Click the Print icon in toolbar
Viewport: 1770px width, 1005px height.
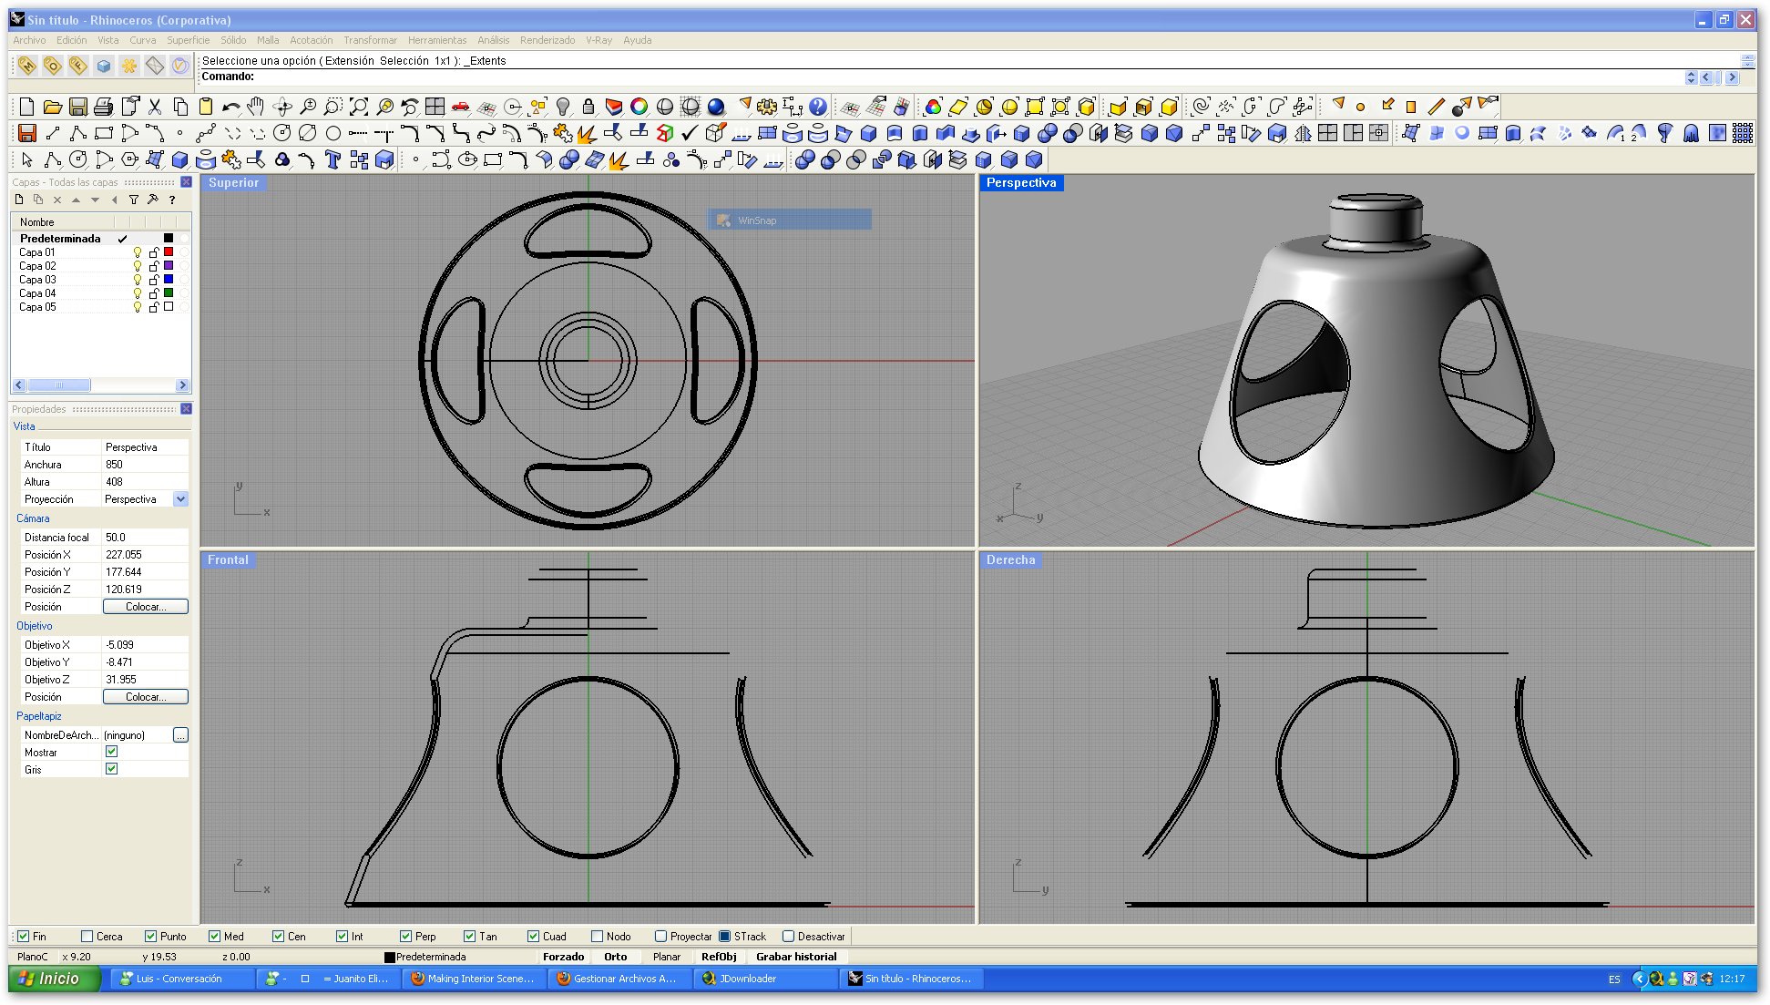(104, 107)
